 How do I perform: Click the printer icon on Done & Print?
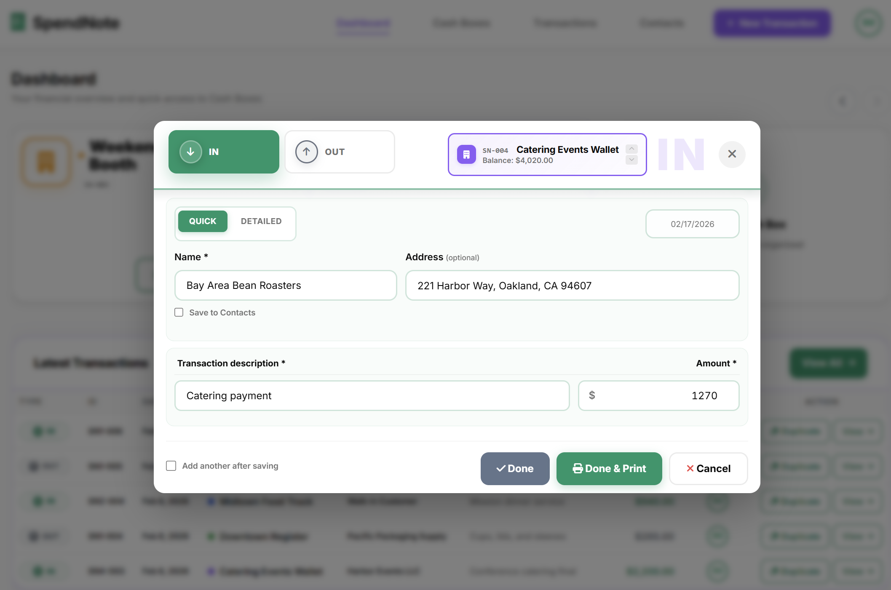[578, 468]
